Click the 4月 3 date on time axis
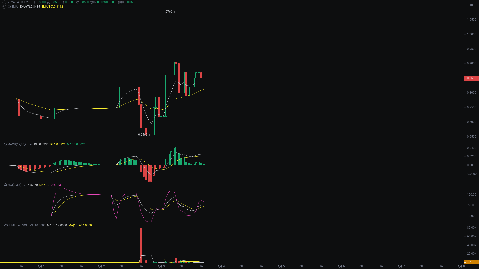479x269 pixels. [161, 266]
